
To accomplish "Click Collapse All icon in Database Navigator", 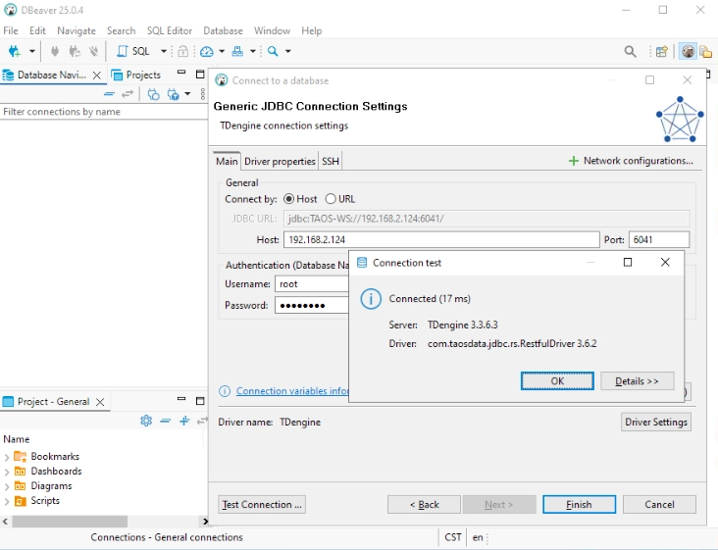I will coord(109,94).
